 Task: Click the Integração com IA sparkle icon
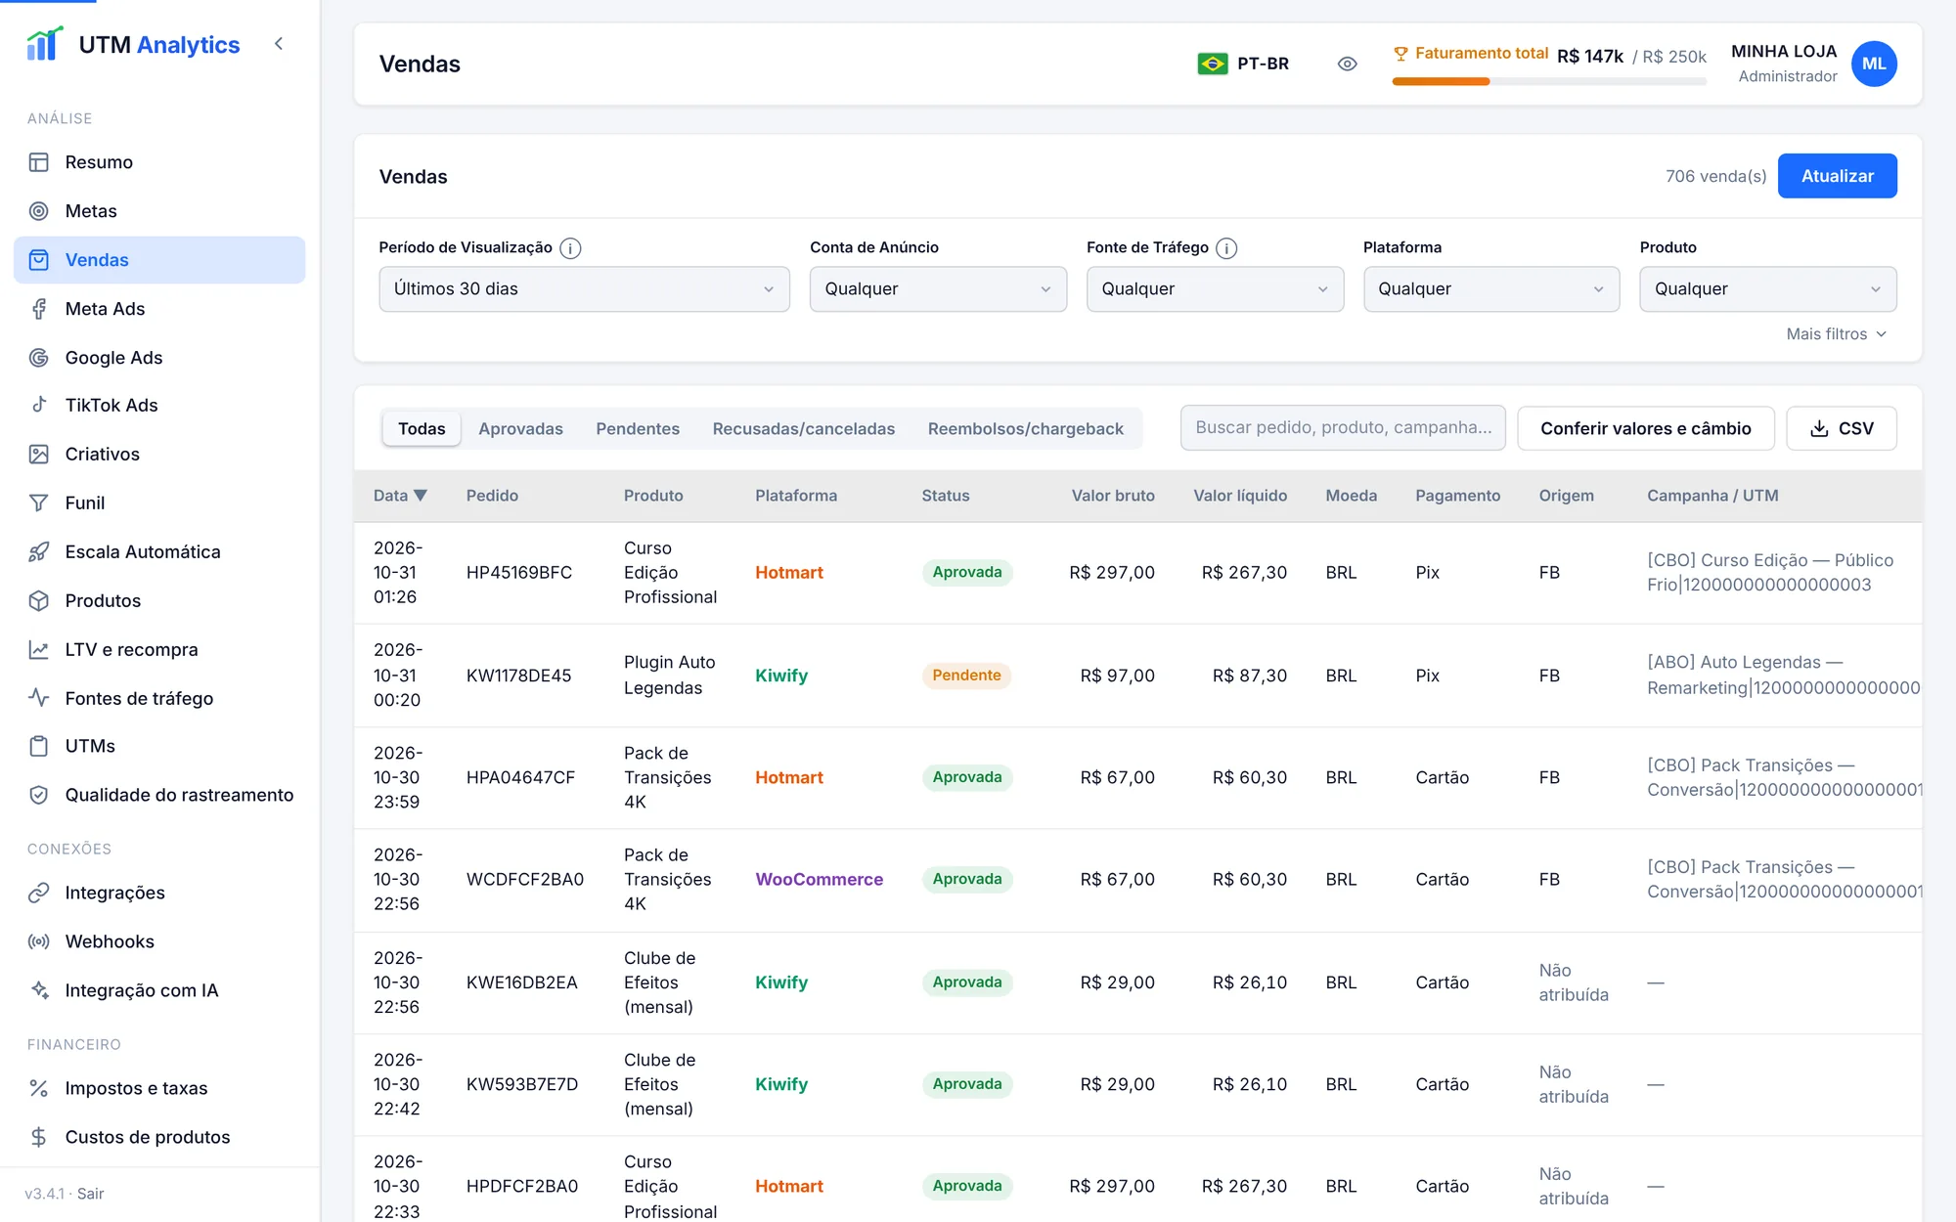tap(39, 990)
